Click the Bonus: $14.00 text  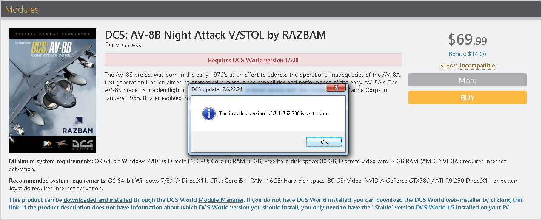(467, 54)
